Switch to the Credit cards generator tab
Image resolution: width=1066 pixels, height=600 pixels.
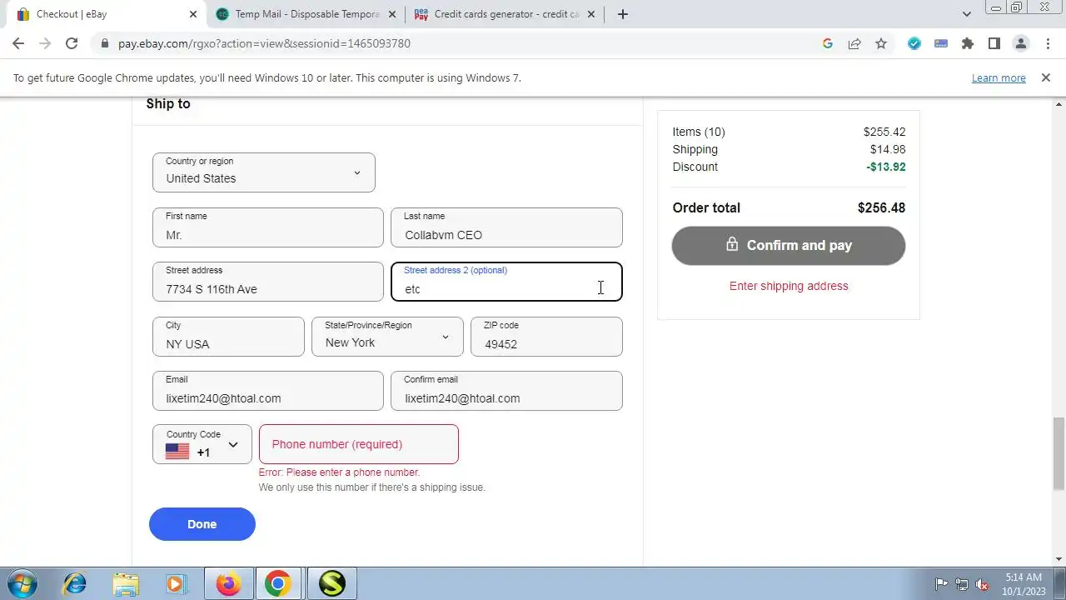[506, 14]
